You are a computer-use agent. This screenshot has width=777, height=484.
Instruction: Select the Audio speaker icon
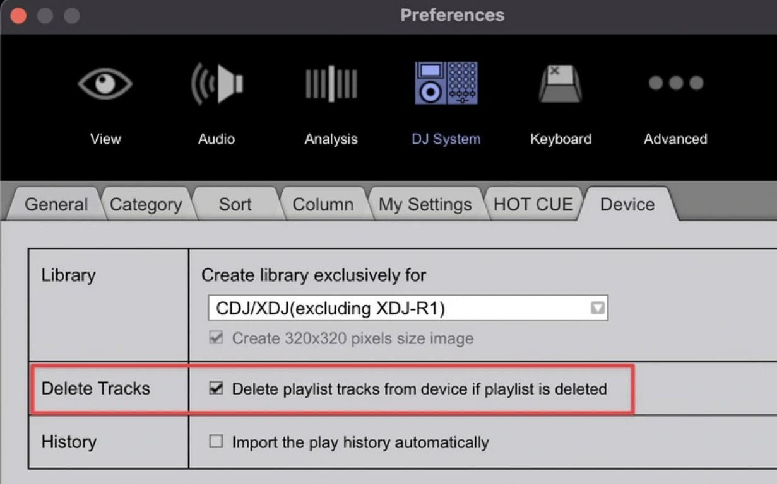[x=216, y=84]
